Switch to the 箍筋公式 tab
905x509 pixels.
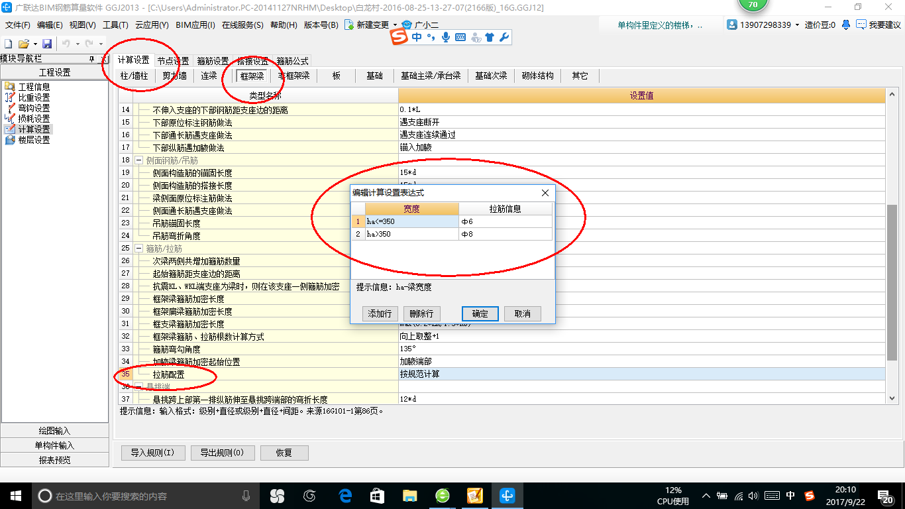292,61
